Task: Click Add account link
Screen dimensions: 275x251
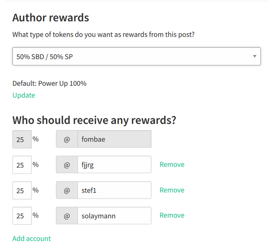Action: (31, 238)
